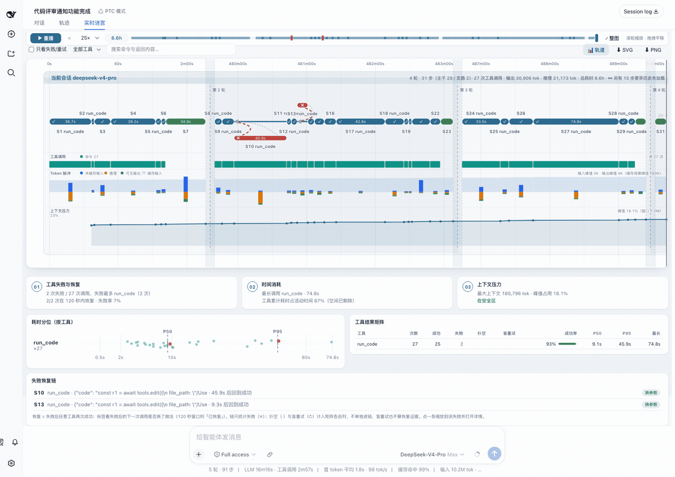The image size is (675, 477).
Task: Click the 换参数 tag on S13 row
Action: 650,405
